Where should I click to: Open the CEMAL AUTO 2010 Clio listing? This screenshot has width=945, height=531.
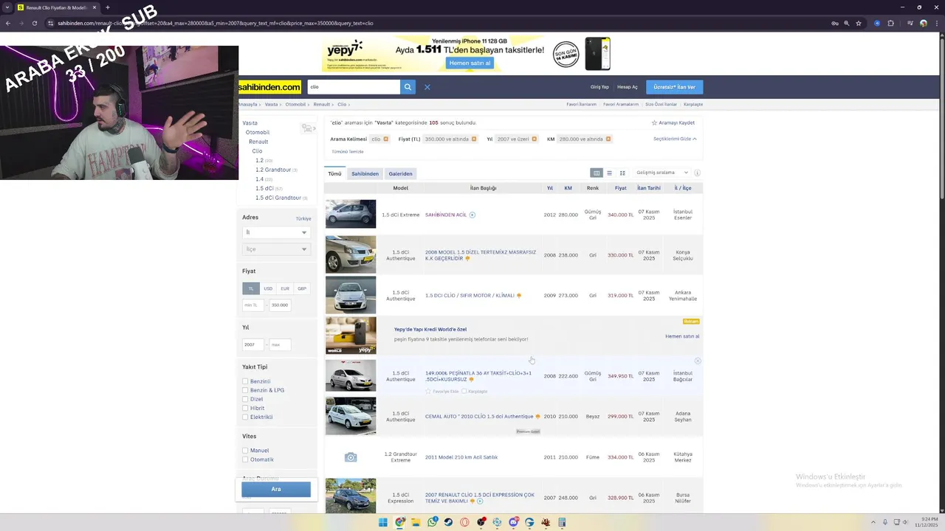479,417
